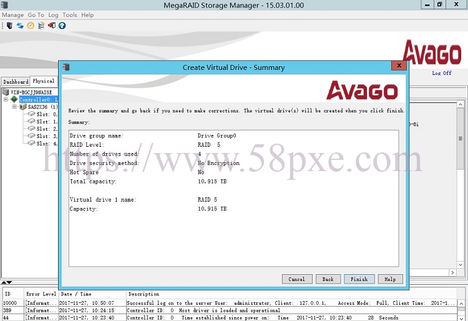Click the 'Number of drives used:' label
Screen dimensions: 468x321
click(104, 154)
